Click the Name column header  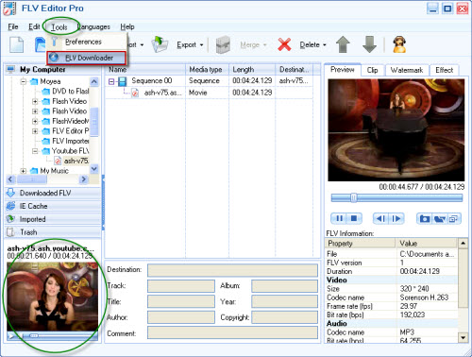coord(145,70)
